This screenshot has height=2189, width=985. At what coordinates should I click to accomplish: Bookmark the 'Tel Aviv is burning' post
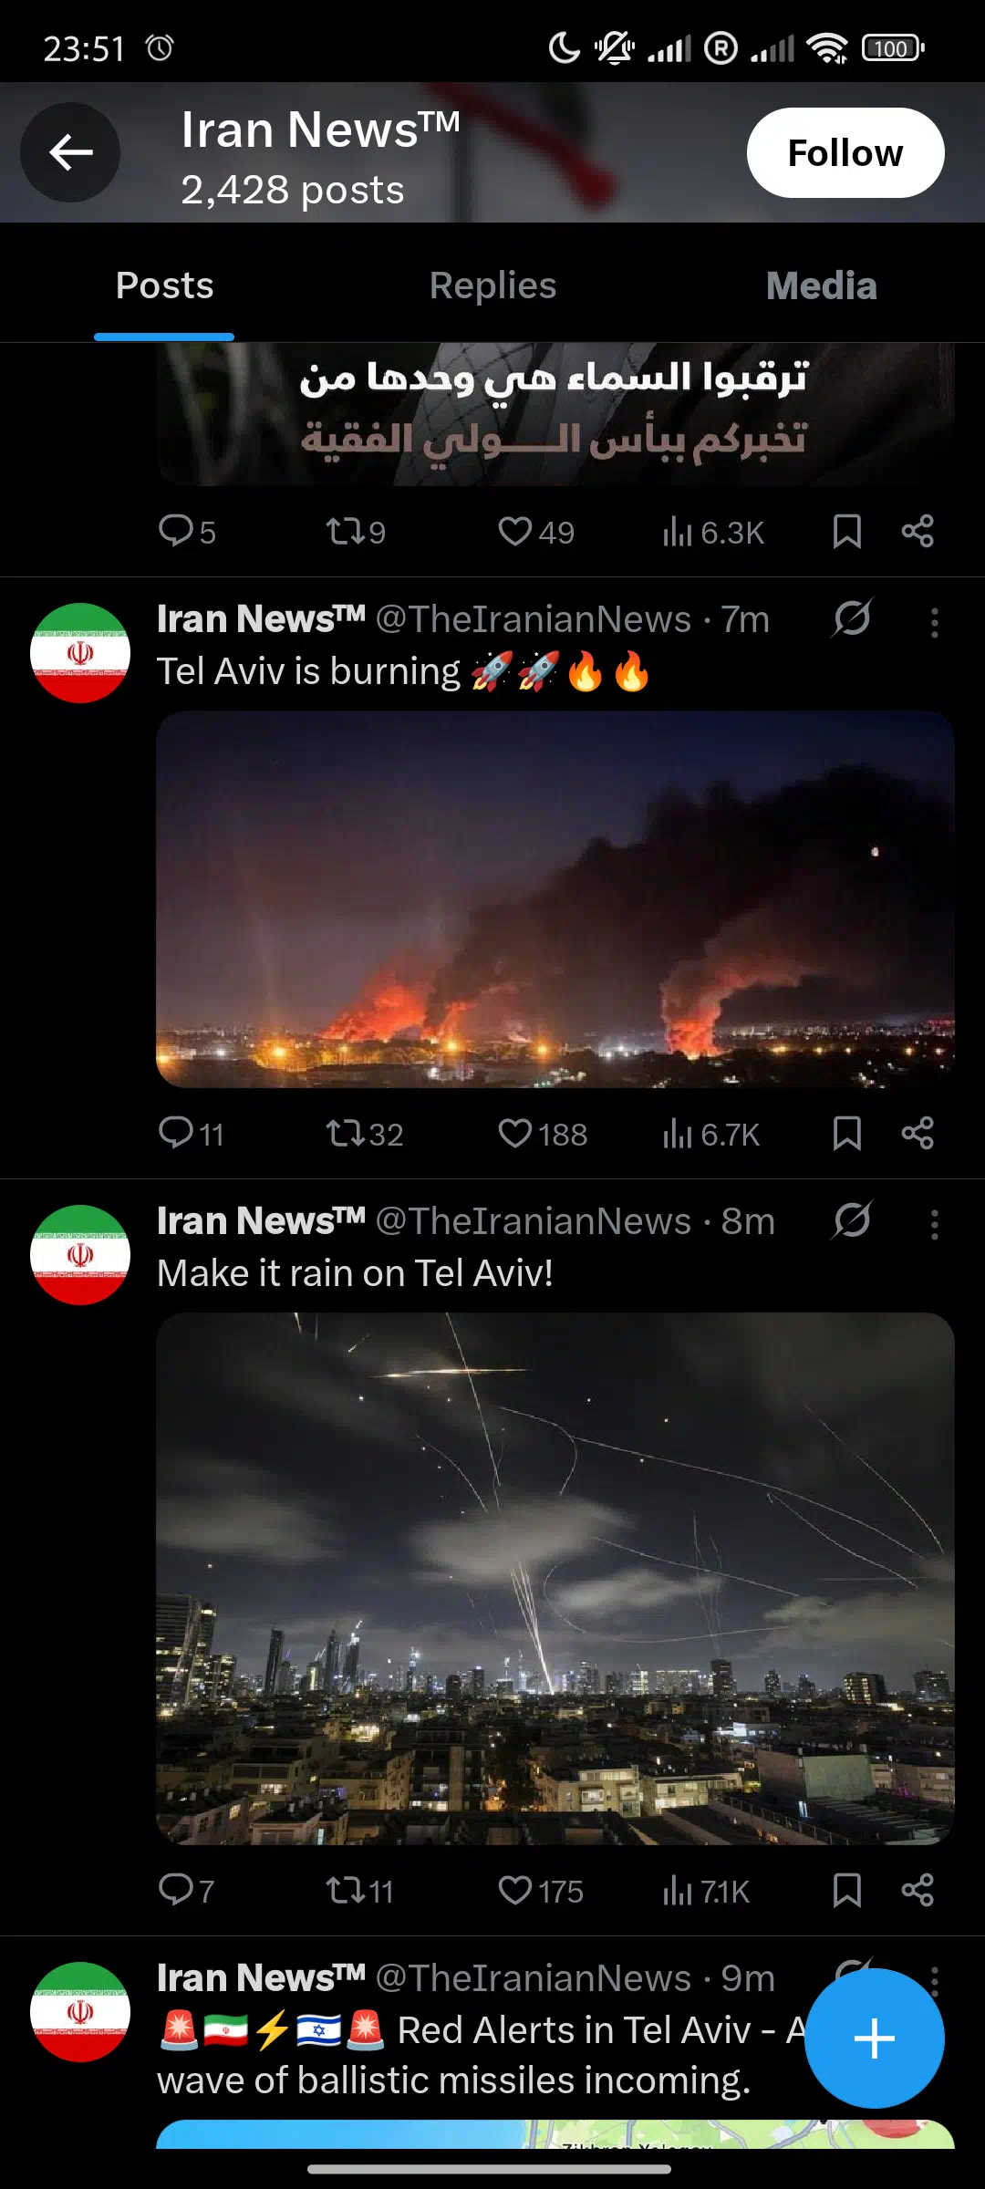point(846,1134)
